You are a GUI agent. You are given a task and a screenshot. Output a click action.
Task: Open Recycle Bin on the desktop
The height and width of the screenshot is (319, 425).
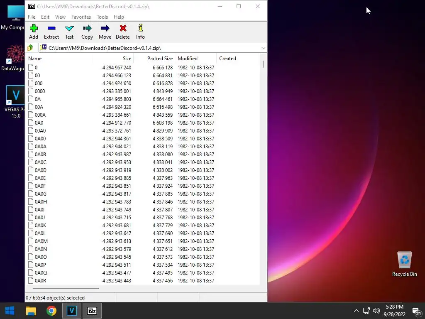(x=404, y=264)
